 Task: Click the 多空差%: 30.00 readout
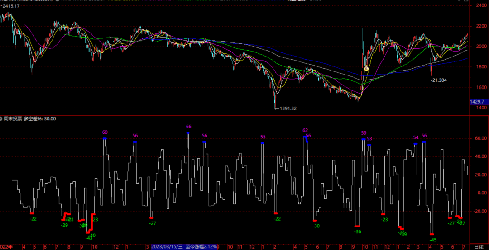40,118
